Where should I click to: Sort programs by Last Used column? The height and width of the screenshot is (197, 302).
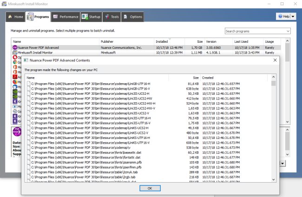pos(248,41)
